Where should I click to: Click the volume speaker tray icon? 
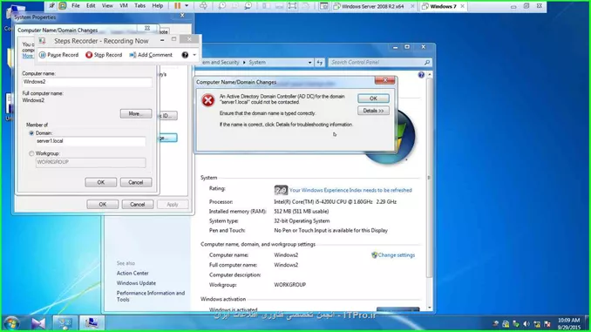pyautogui.click(x=526, y=323)
